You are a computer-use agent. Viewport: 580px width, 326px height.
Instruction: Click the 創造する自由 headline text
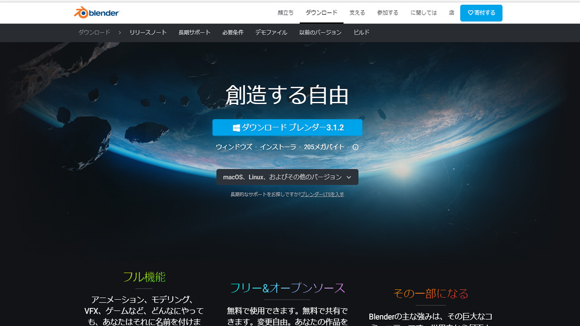point(287,96)
